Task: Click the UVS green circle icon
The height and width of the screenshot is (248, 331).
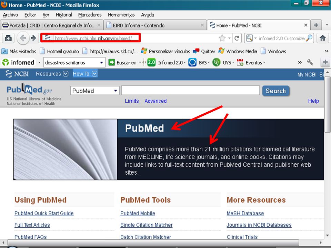Action: [x=217, y=62]
